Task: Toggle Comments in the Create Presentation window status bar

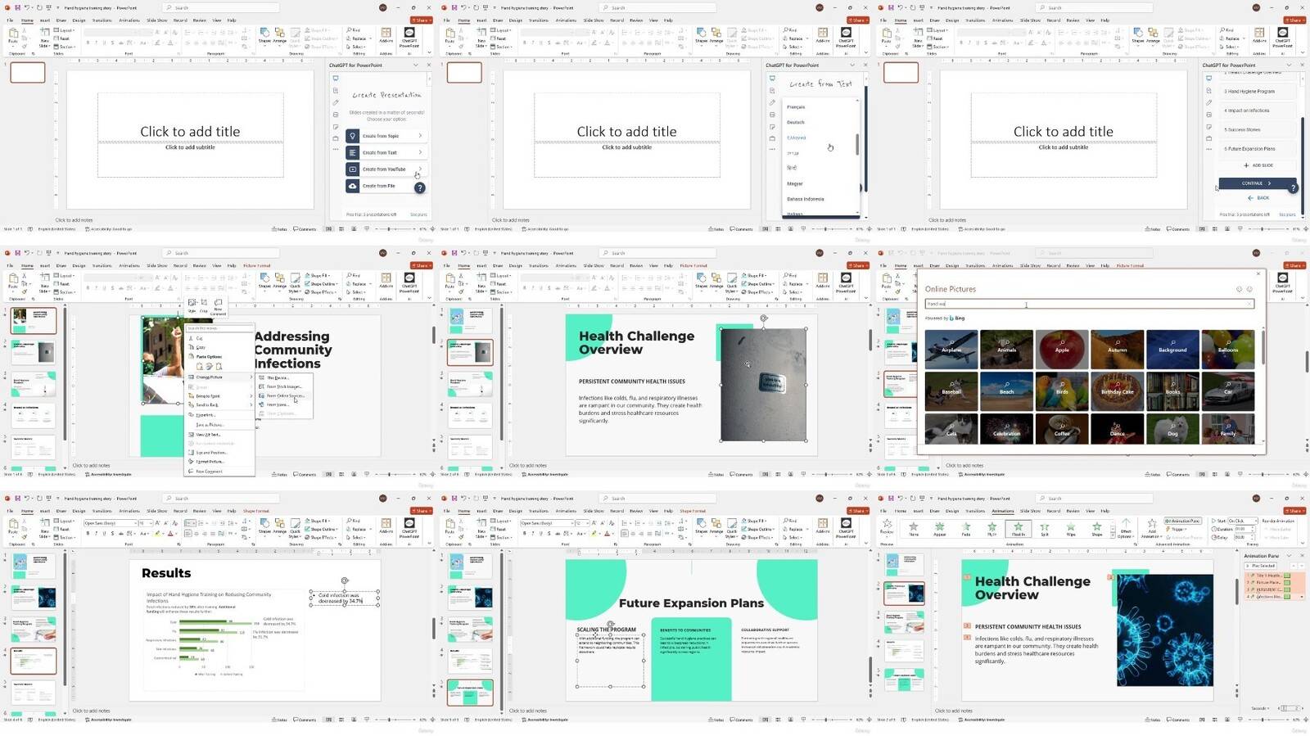Action: pos(305,229)
